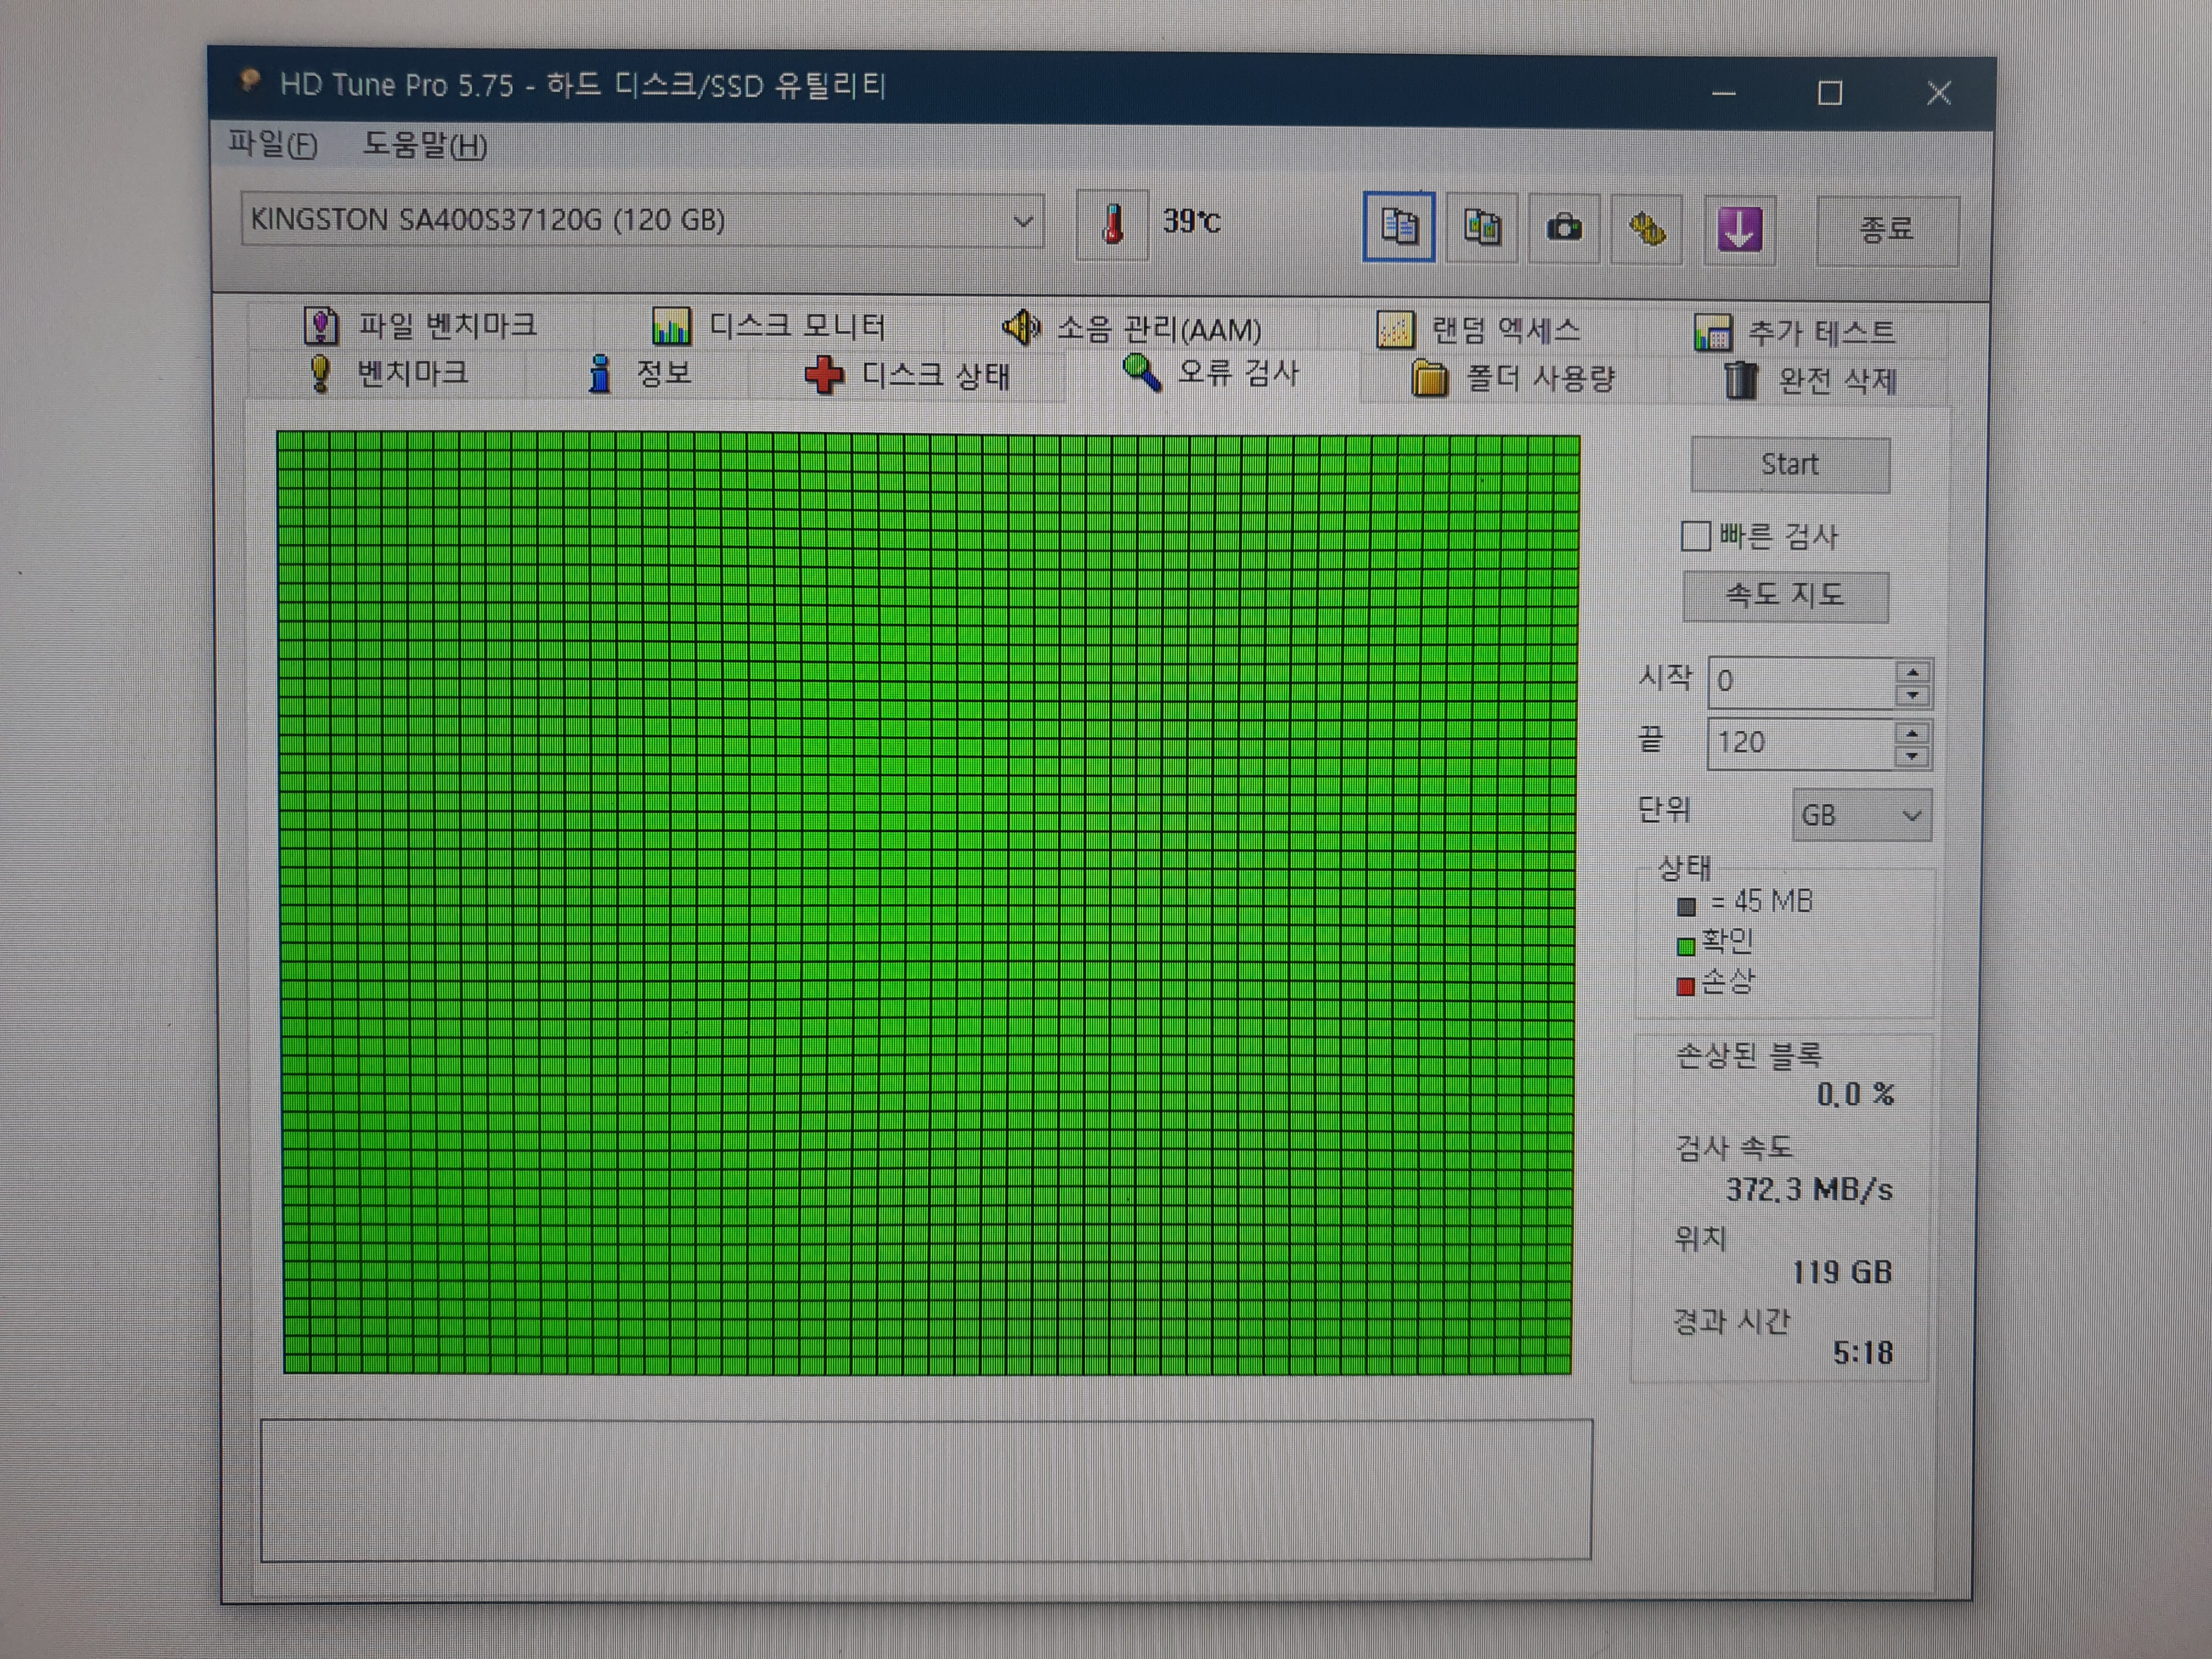The image size is (2212, 1659).
Task: Open the 폴더 사용량 tab
Action: (1513, 379)
